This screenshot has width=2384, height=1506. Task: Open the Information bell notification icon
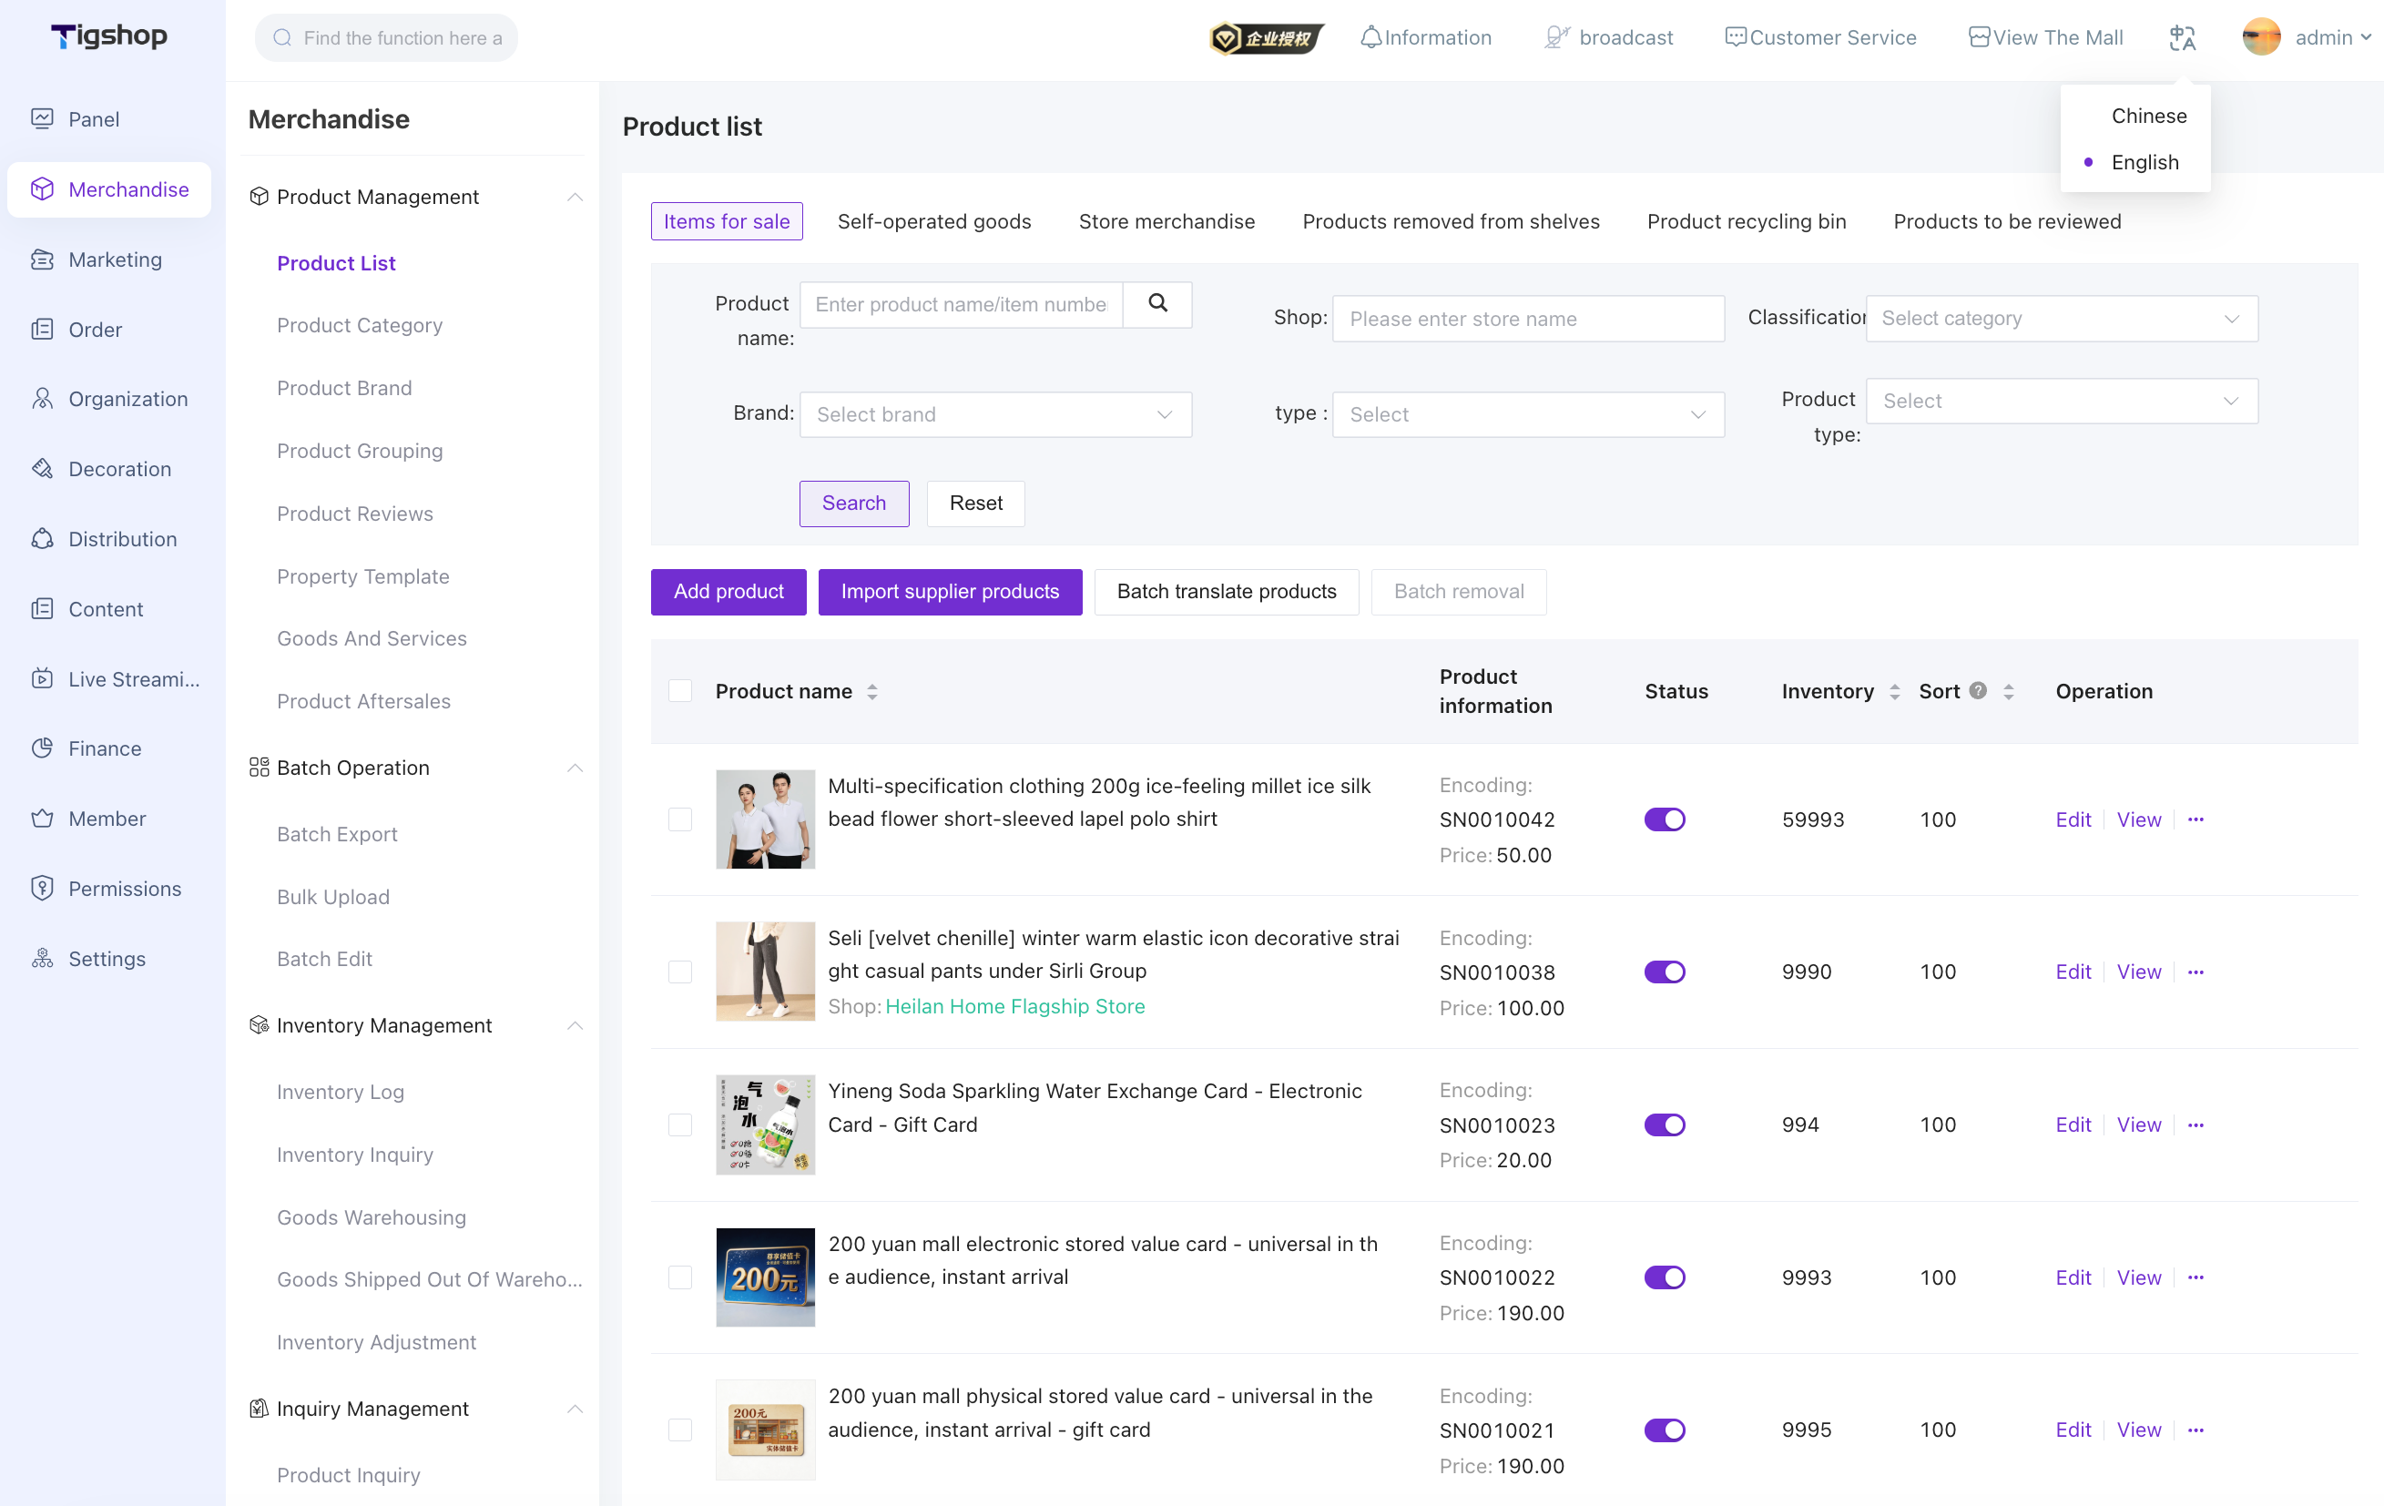pyautogui.click(x=1370, y=37)
